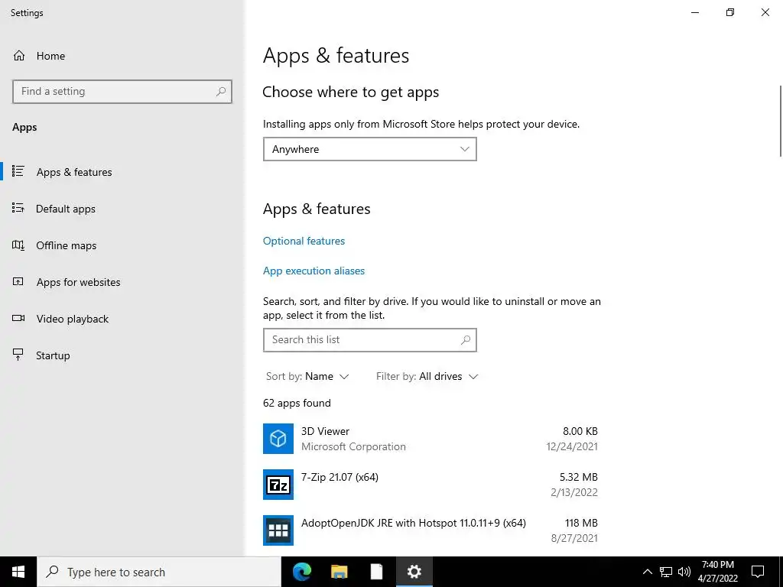This screenshot has height=587, width=783.
Task: Click the 2/13/2022 install date
Action: click(573, 493)
